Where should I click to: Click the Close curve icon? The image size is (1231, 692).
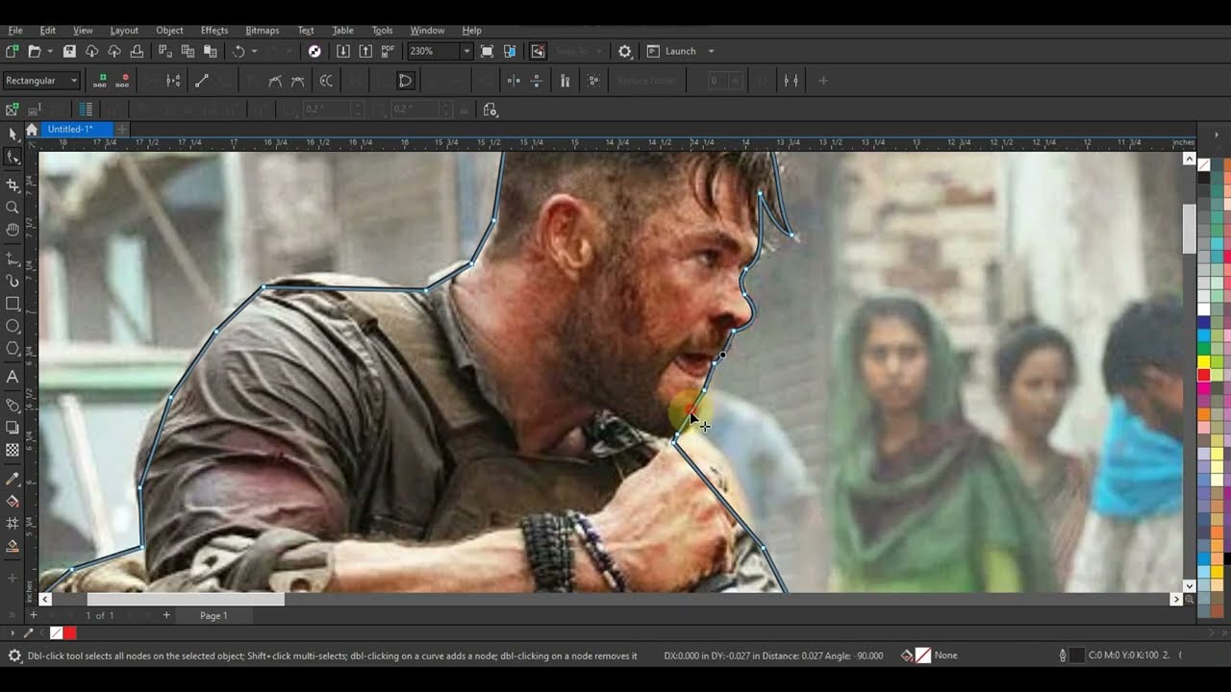coord(405,81)
